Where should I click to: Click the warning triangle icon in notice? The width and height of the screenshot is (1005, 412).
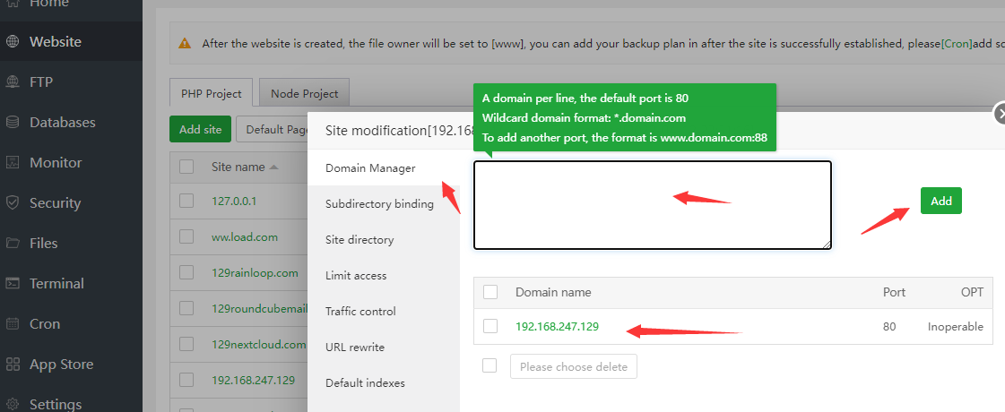(x=185, y=44)
